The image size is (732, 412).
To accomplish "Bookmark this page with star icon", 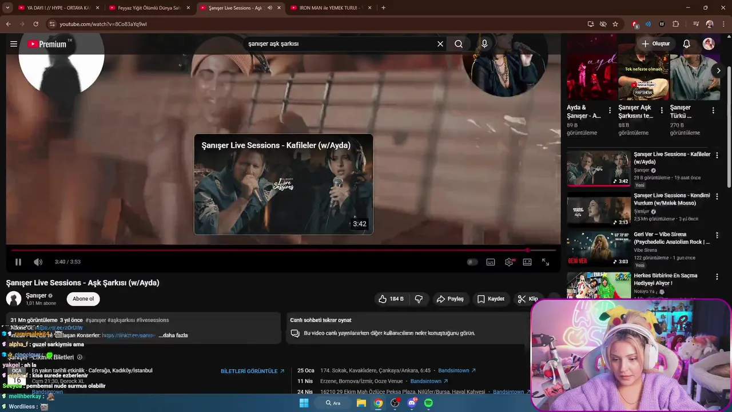I will click(615, 24).
